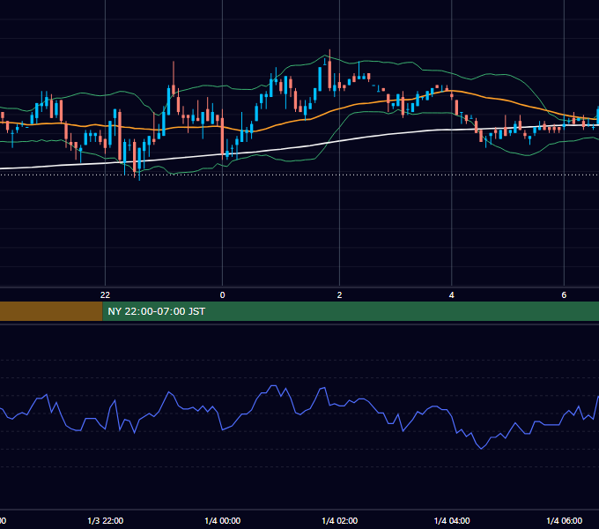The height and width of the screenshot is (529, 599).
Task: Click the hour label 2 on upper axis
Action: click(339, 295)
